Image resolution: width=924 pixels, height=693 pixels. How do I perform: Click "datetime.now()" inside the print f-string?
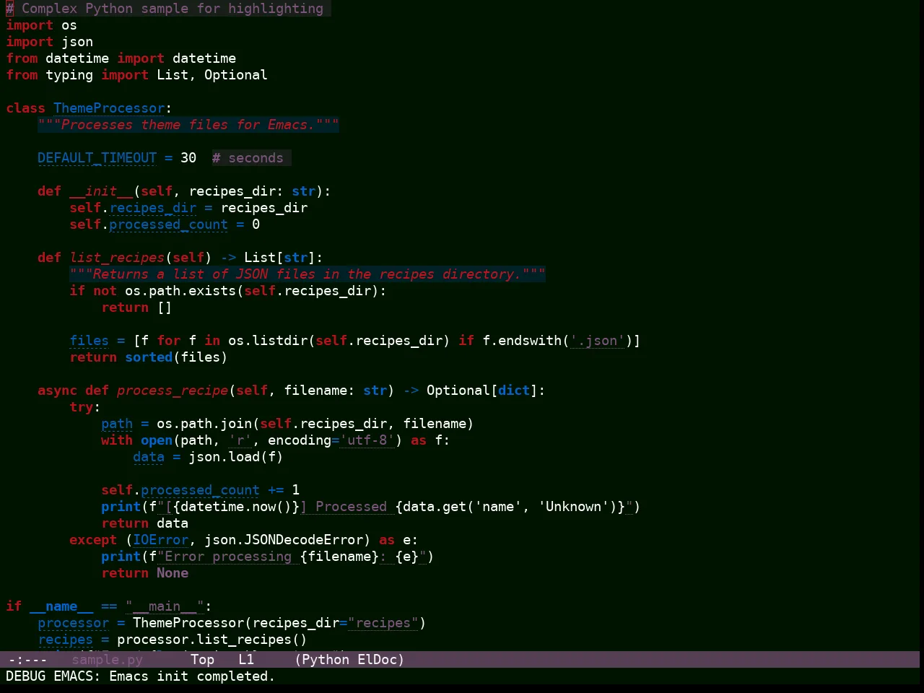tap(236, 507)
